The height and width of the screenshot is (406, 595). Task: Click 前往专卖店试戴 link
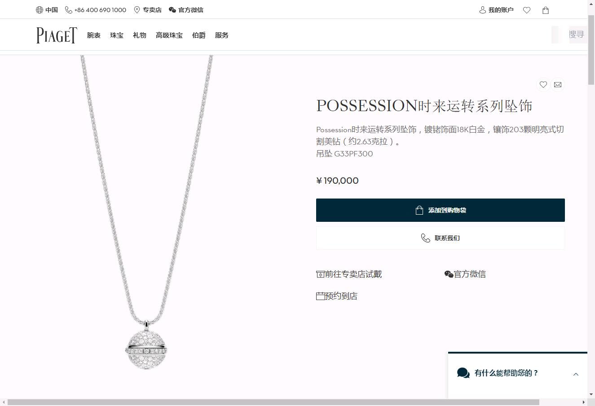pos(349,274)
